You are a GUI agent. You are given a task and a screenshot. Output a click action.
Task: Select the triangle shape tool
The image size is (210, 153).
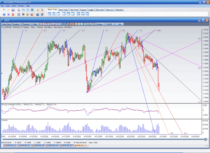(x=83, y=14)
